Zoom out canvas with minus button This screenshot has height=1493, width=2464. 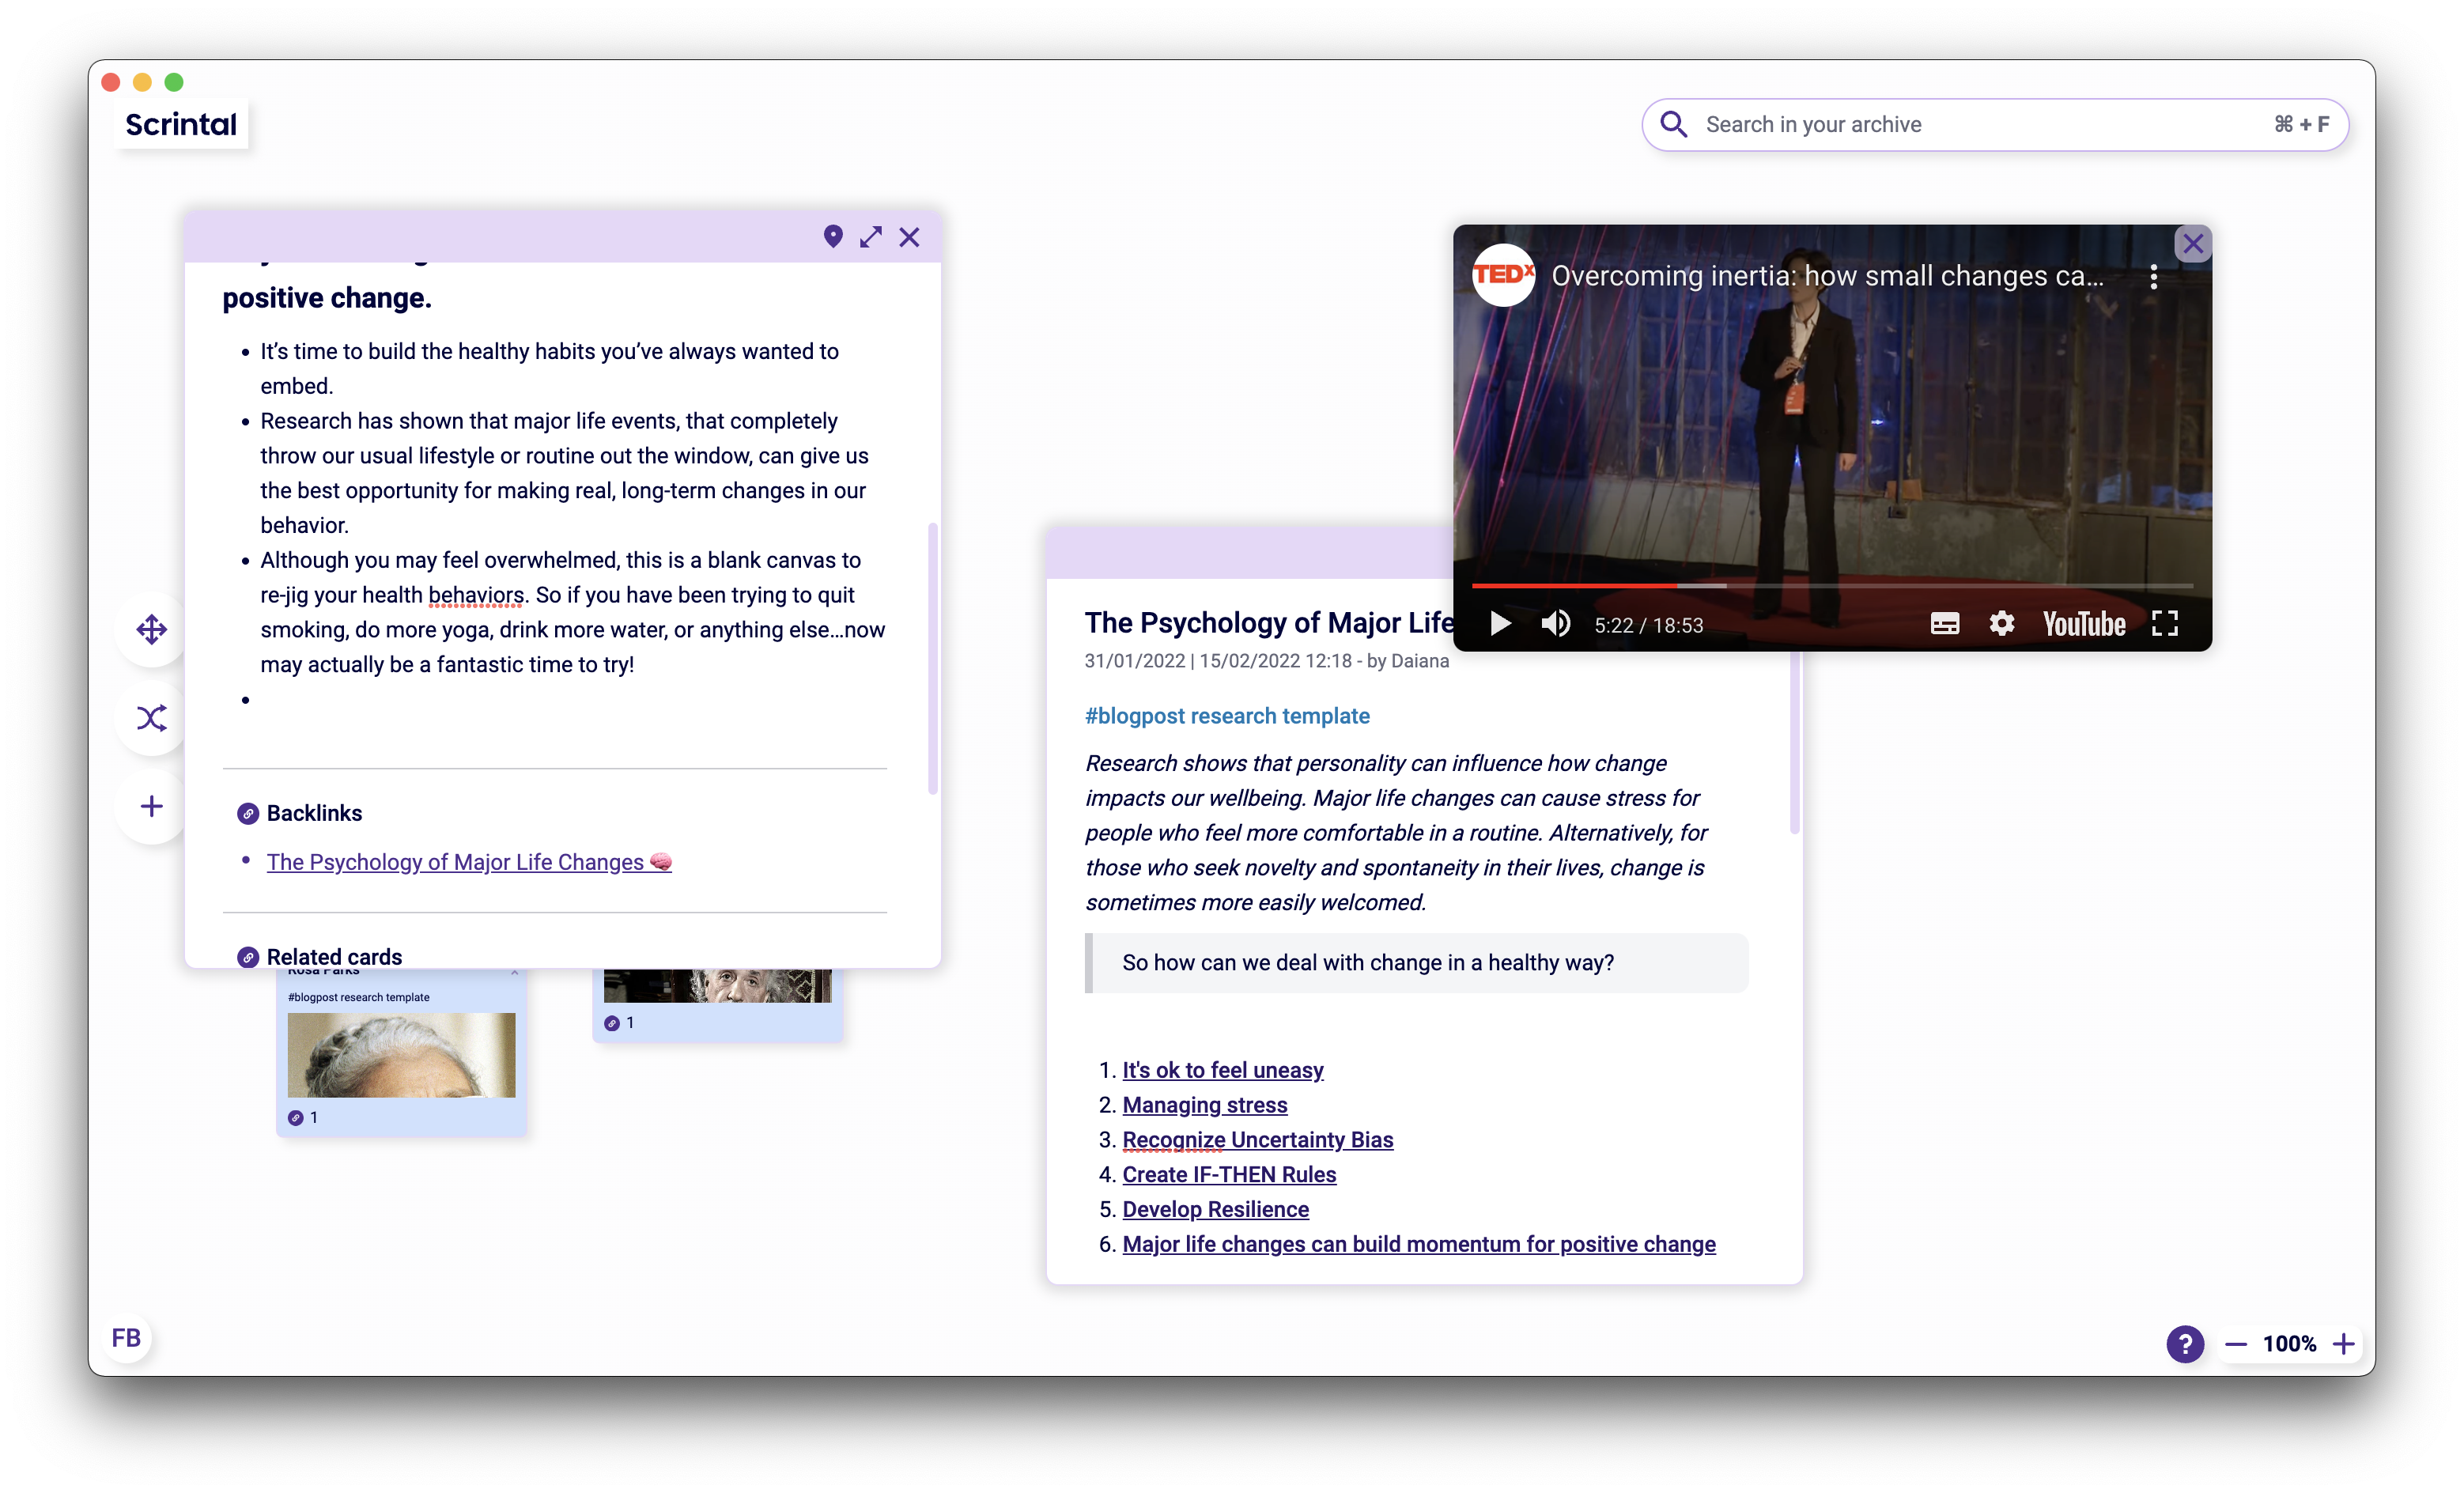tap(2236, 1344)
